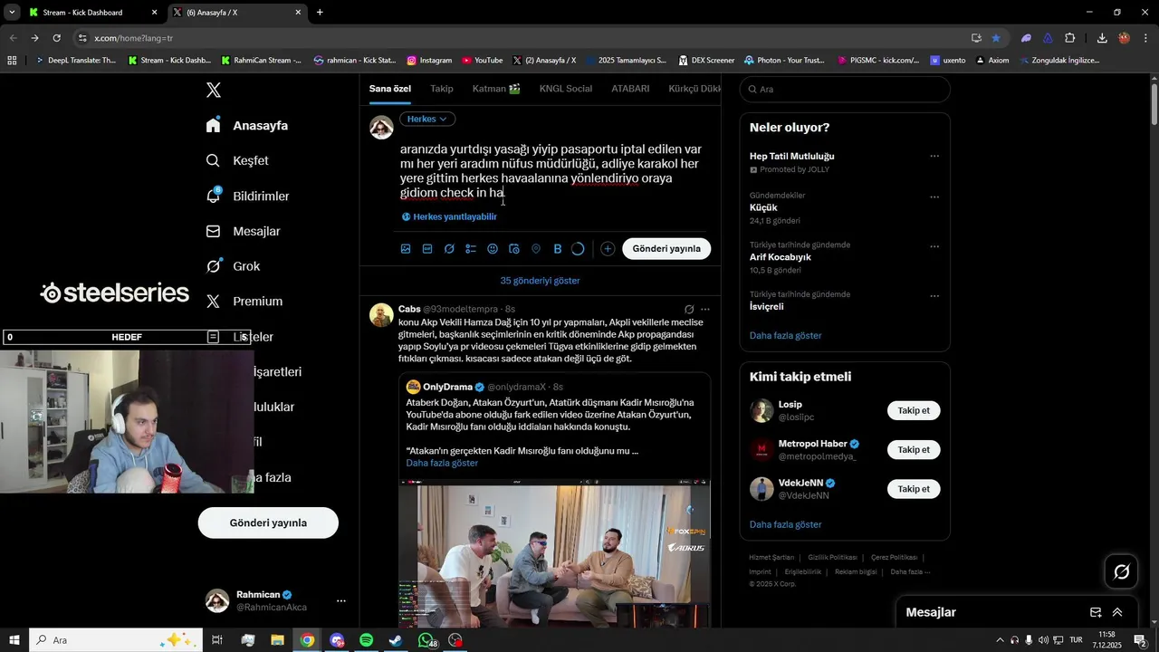
Task: Open more options on Cabs post
Action: tap(705, 310)
